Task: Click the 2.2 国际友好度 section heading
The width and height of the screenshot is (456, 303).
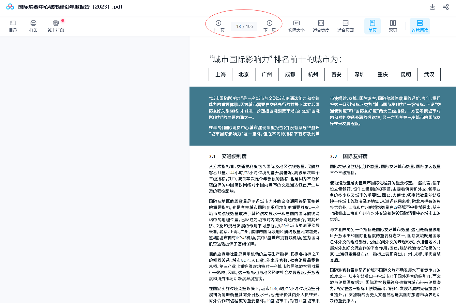Action: [349, 156]
